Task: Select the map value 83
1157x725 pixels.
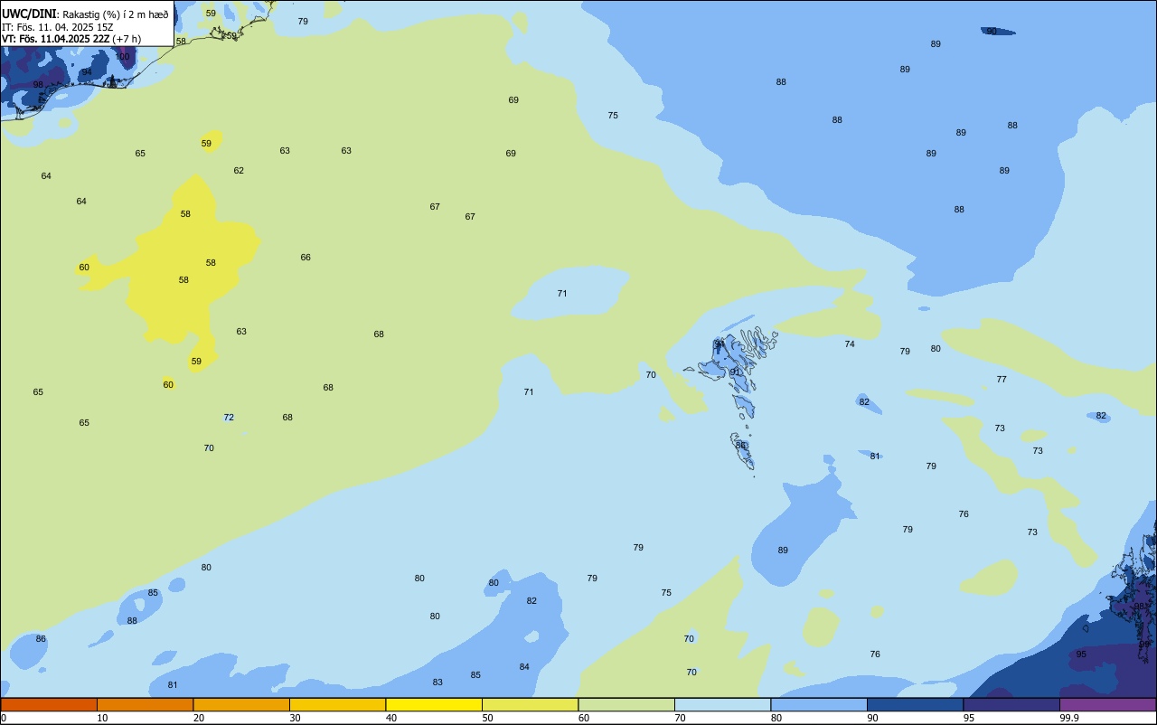Action: click(x=437, y=683)
